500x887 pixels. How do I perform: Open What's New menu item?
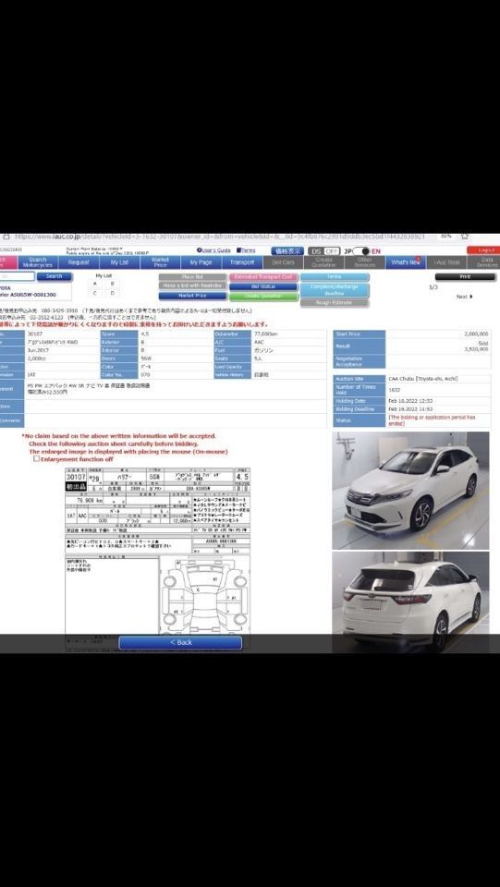coord(406,262)
